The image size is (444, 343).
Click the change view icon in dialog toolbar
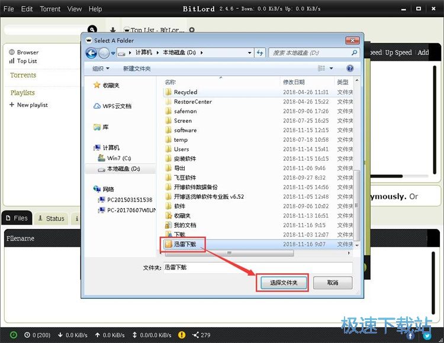point(321,68)
